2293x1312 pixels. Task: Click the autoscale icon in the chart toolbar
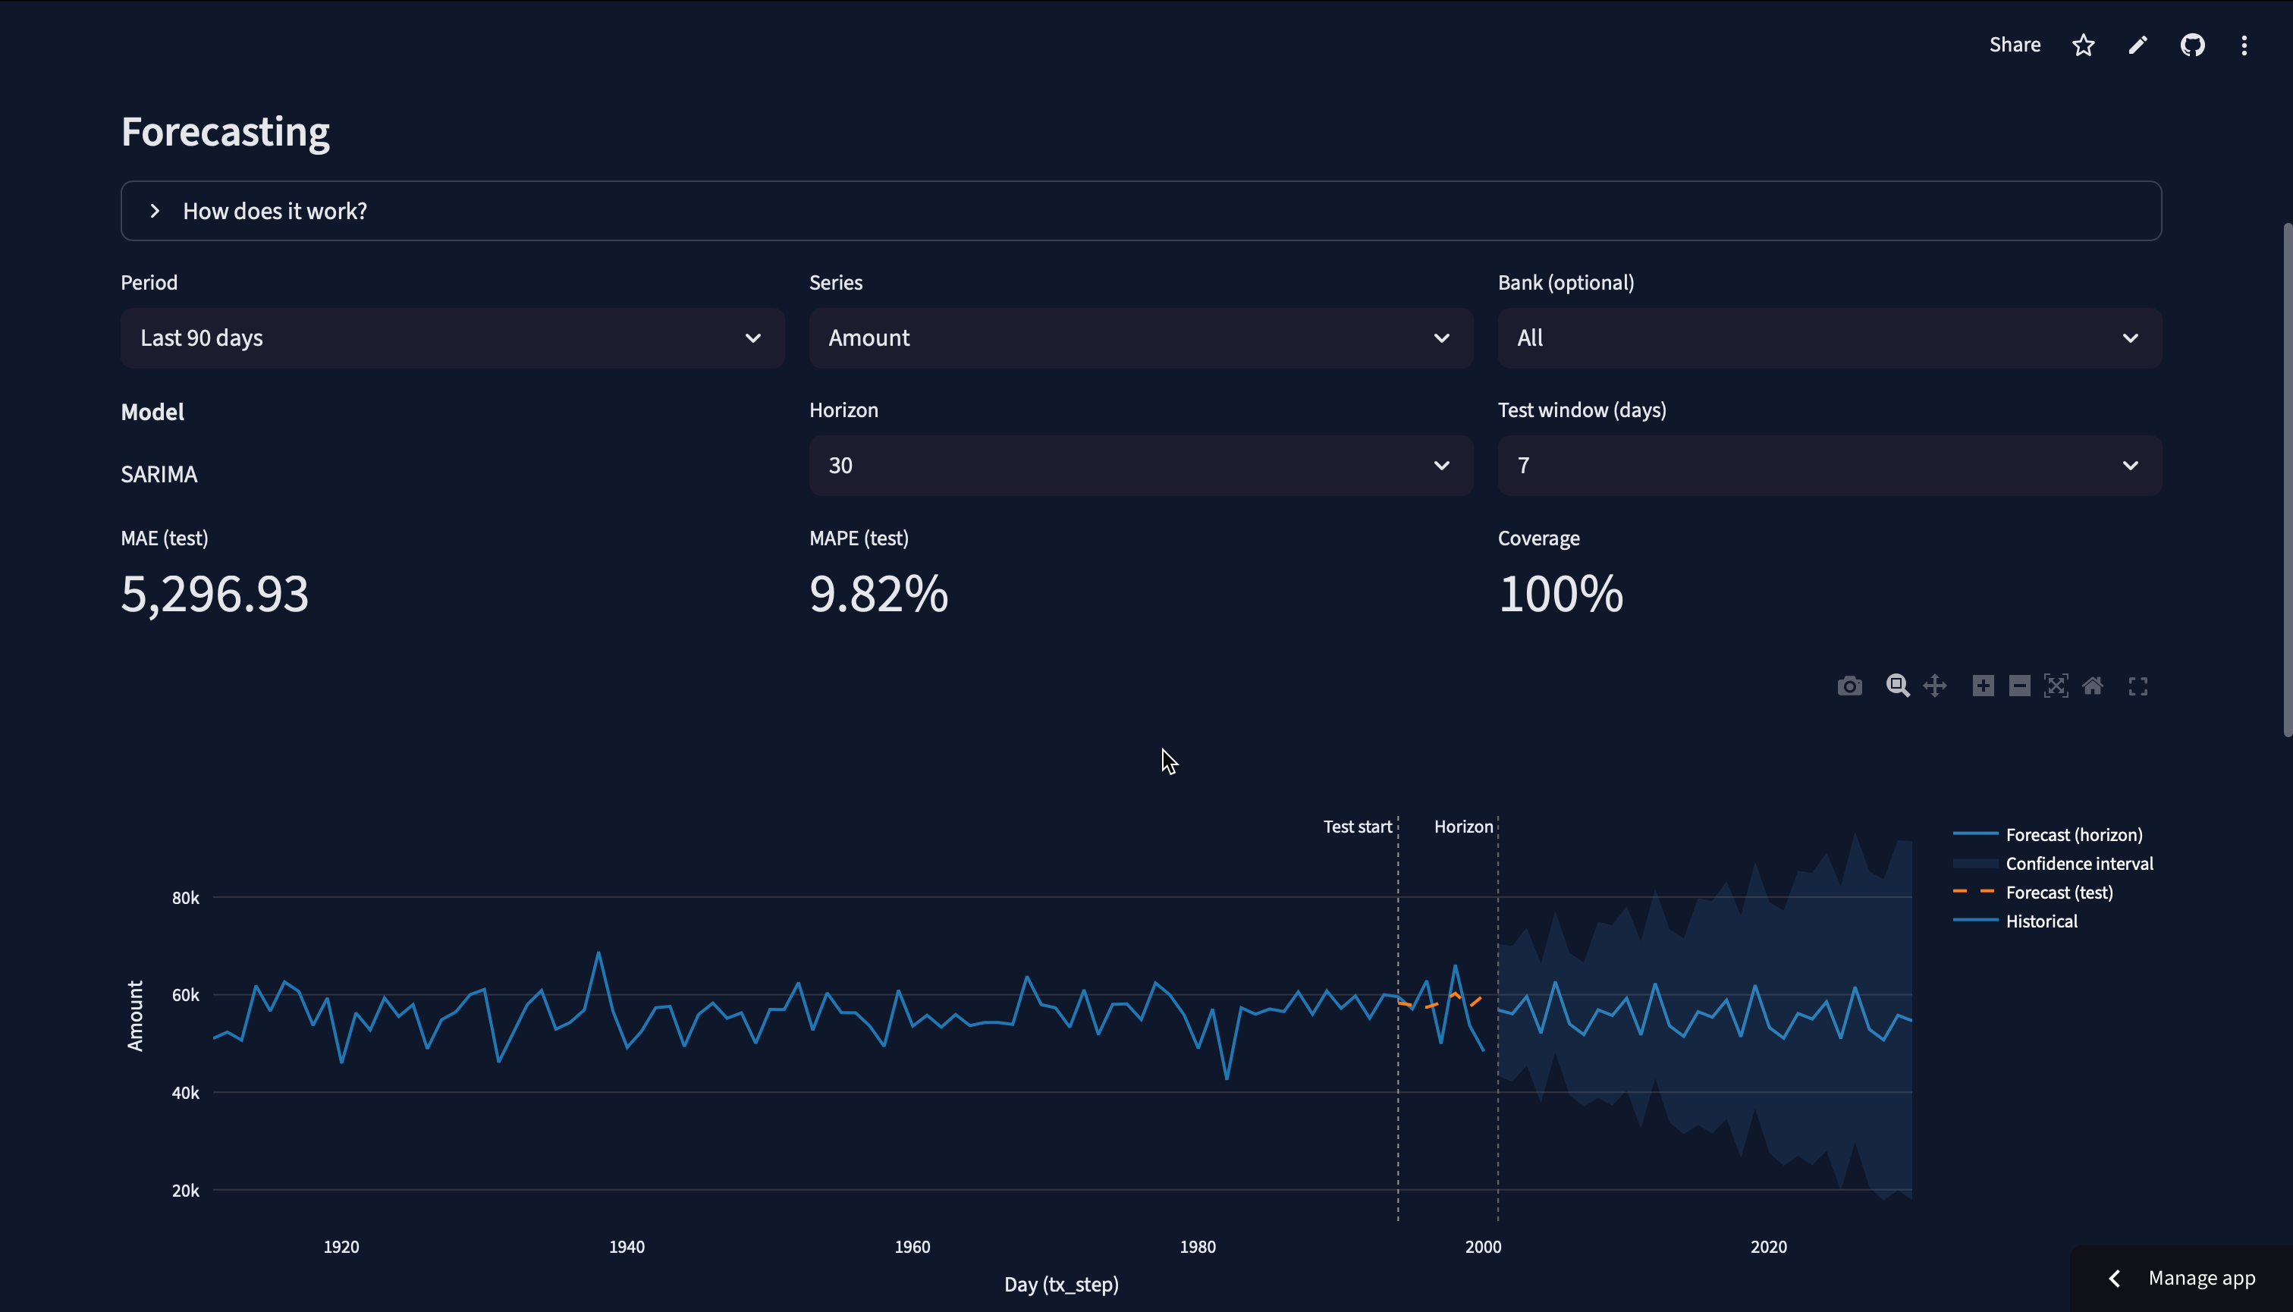2055,686
